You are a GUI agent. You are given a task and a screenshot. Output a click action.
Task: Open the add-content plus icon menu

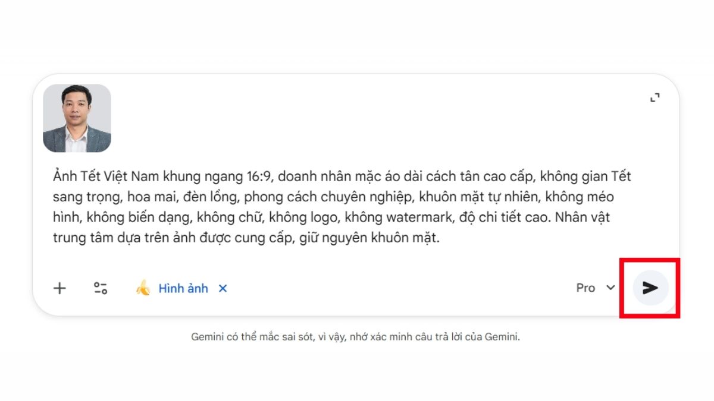(x=59, y=288)
